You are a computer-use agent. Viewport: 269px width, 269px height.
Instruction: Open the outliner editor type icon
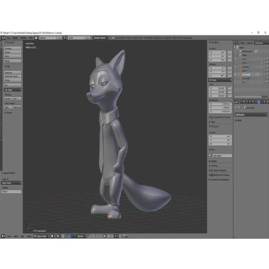point(237,43)
